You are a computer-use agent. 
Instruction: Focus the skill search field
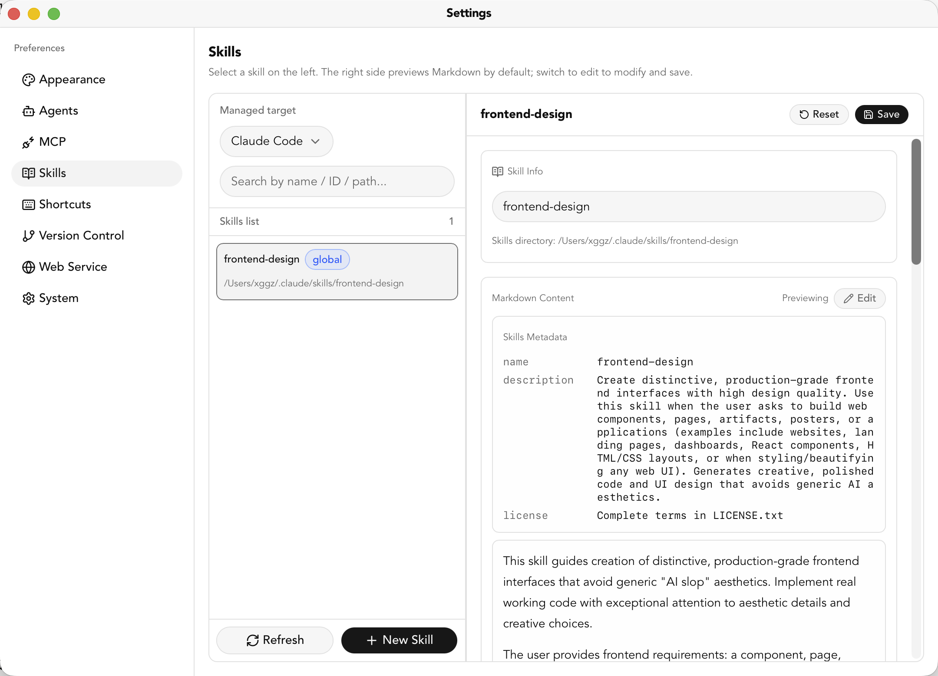pyautogui.click(x=337, y=181)
